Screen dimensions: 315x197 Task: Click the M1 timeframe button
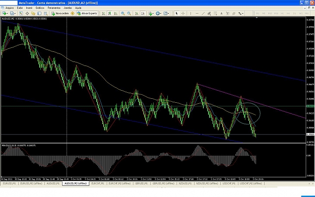(x=258, y=14)
